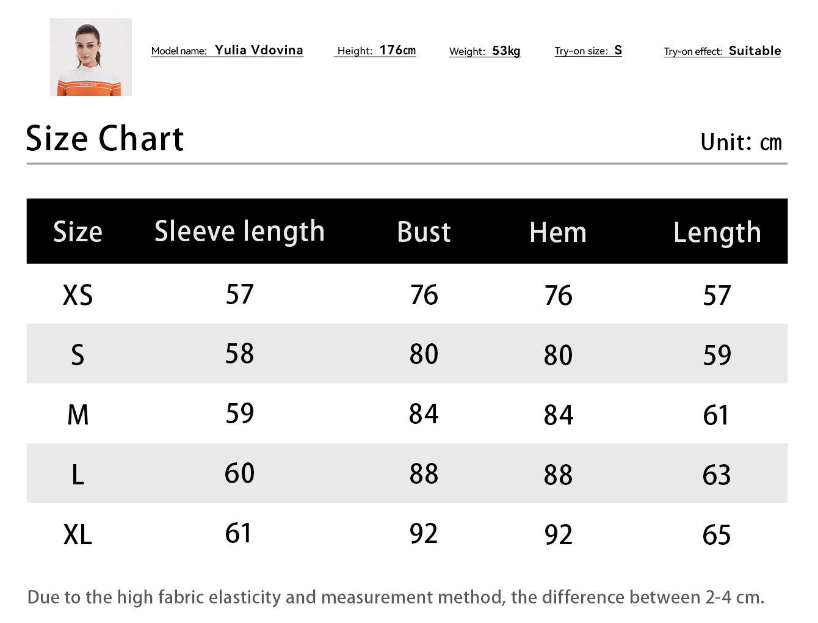Select the XL size row label

coord(78,535)
